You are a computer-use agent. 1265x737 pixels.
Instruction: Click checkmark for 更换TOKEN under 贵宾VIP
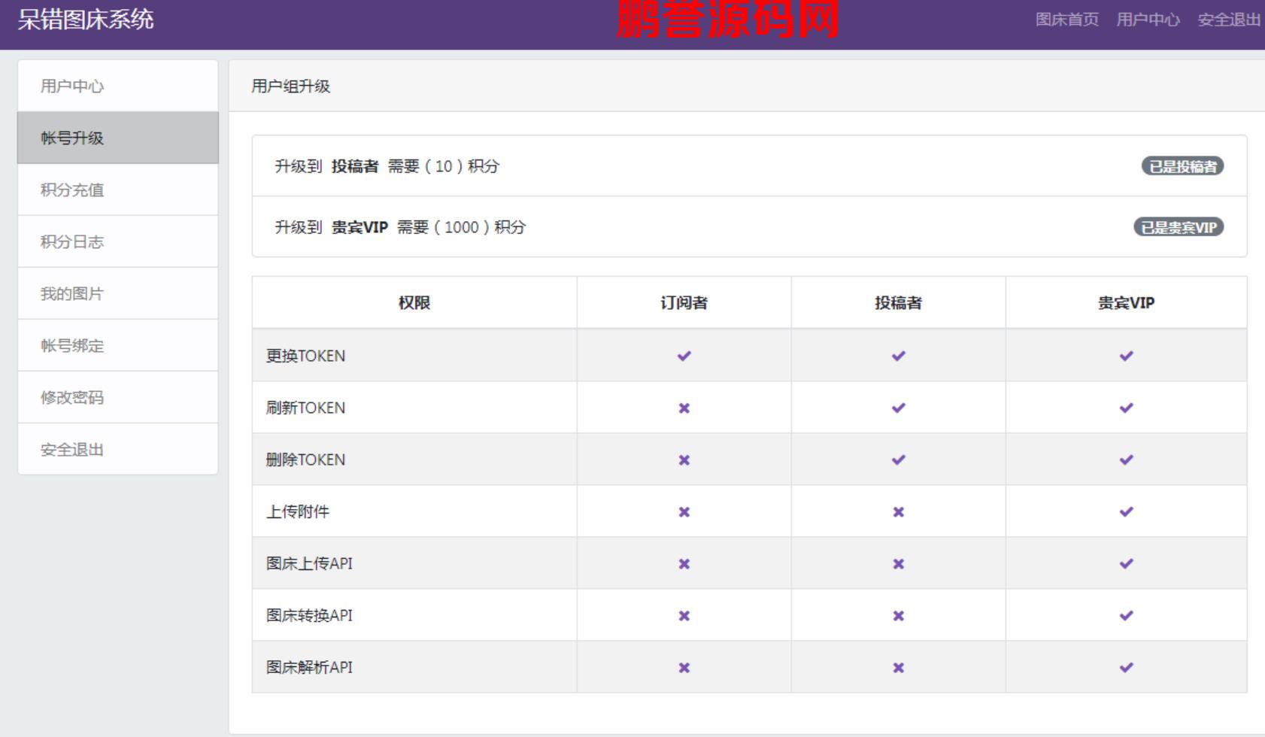(x=1126, y=356)
